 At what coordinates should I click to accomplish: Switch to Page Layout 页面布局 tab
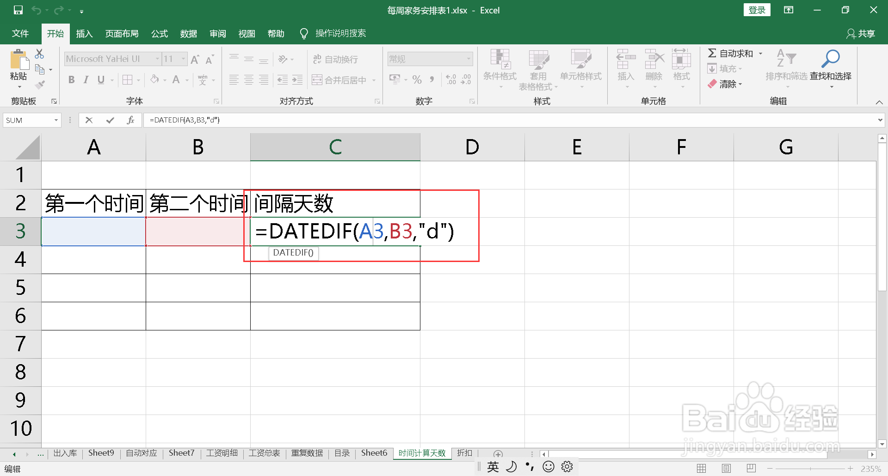122,34
